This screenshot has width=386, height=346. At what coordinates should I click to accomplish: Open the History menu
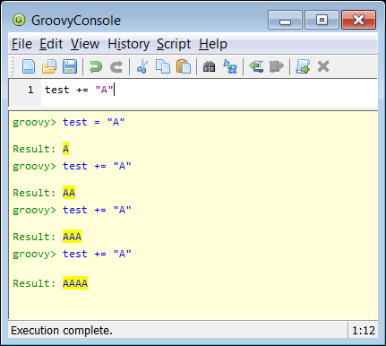point(128,44)
